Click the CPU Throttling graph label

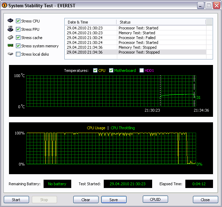tap(123, 128)
